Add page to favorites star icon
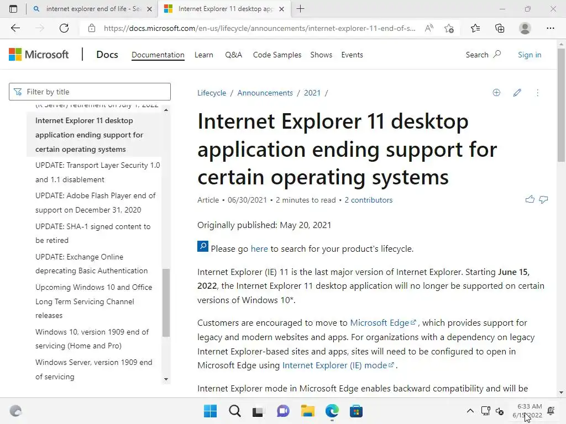Image resolution: width=566 pixels, height=424 pixels. (x=449, y=28)
